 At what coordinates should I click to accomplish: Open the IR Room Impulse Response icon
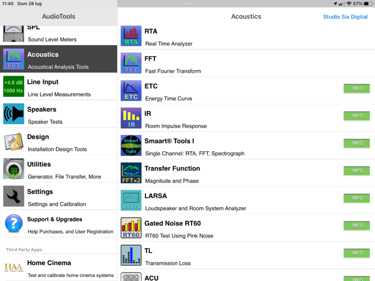pyautogui.click(x=131, y=118)
